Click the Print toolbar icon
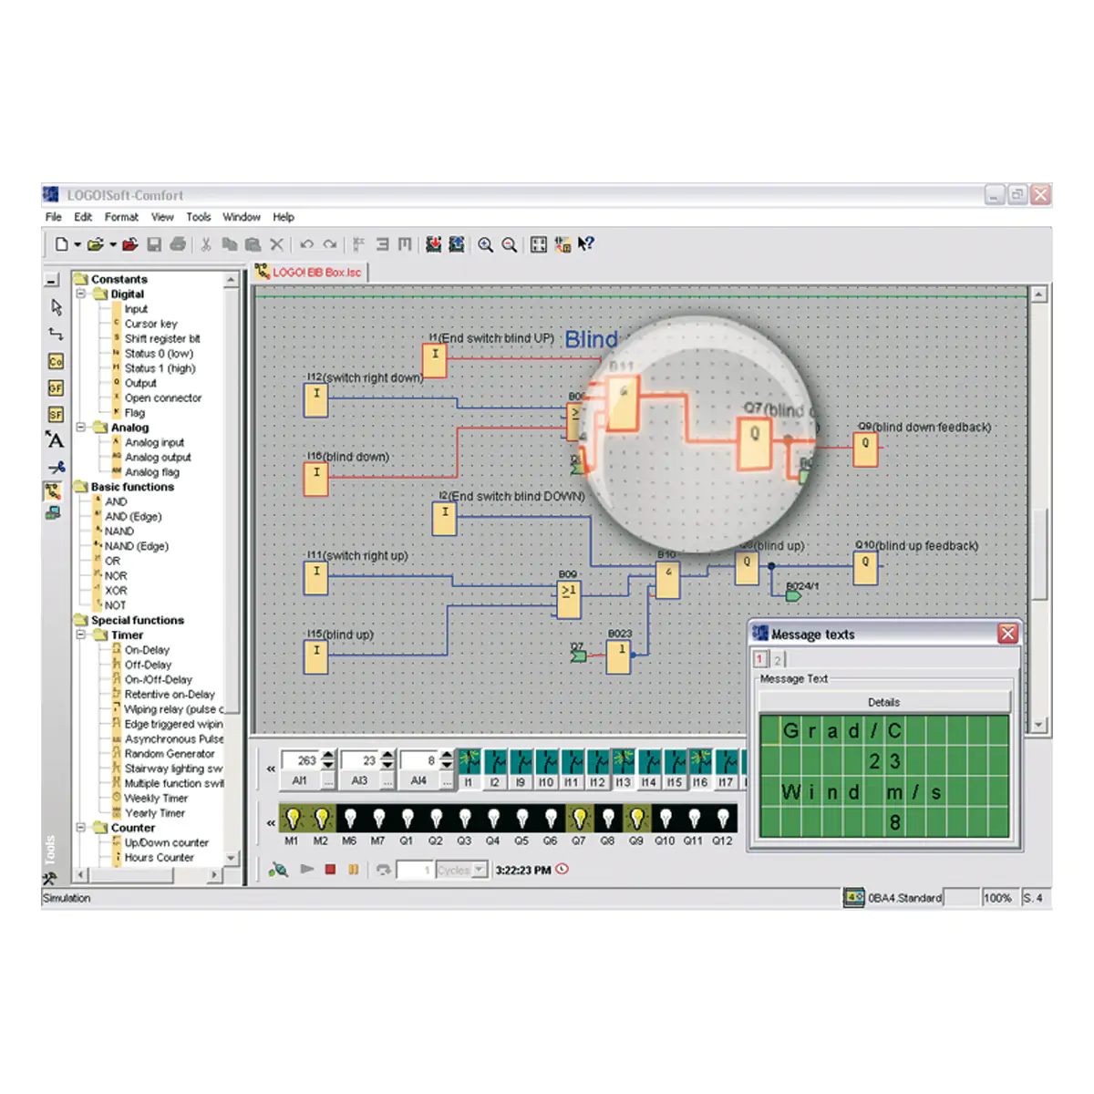 pos(178,244)
